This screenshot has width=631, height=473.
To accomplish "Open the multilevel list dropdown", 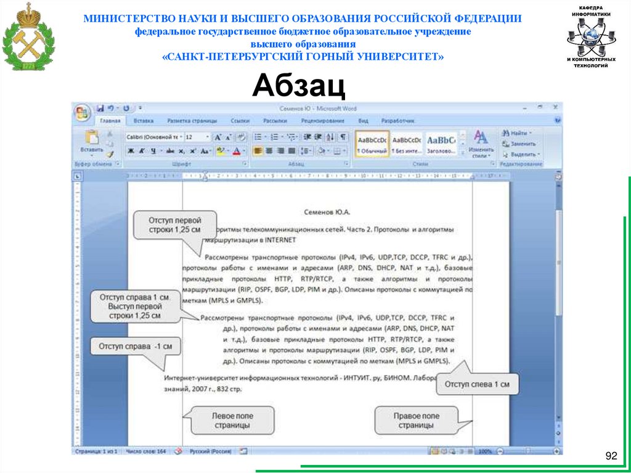I will coord(293,137).
